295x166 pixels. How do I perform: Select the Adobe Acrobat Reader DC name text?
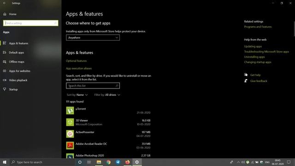click(91, 144)
